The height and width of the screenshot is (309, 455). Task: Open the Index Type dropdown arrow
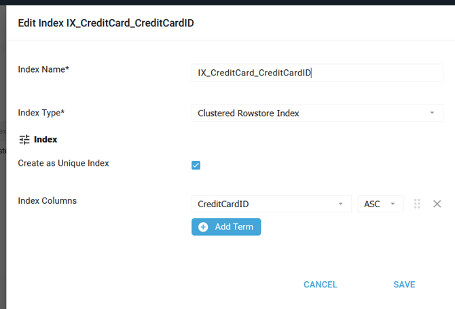click(x=432, y=113)
